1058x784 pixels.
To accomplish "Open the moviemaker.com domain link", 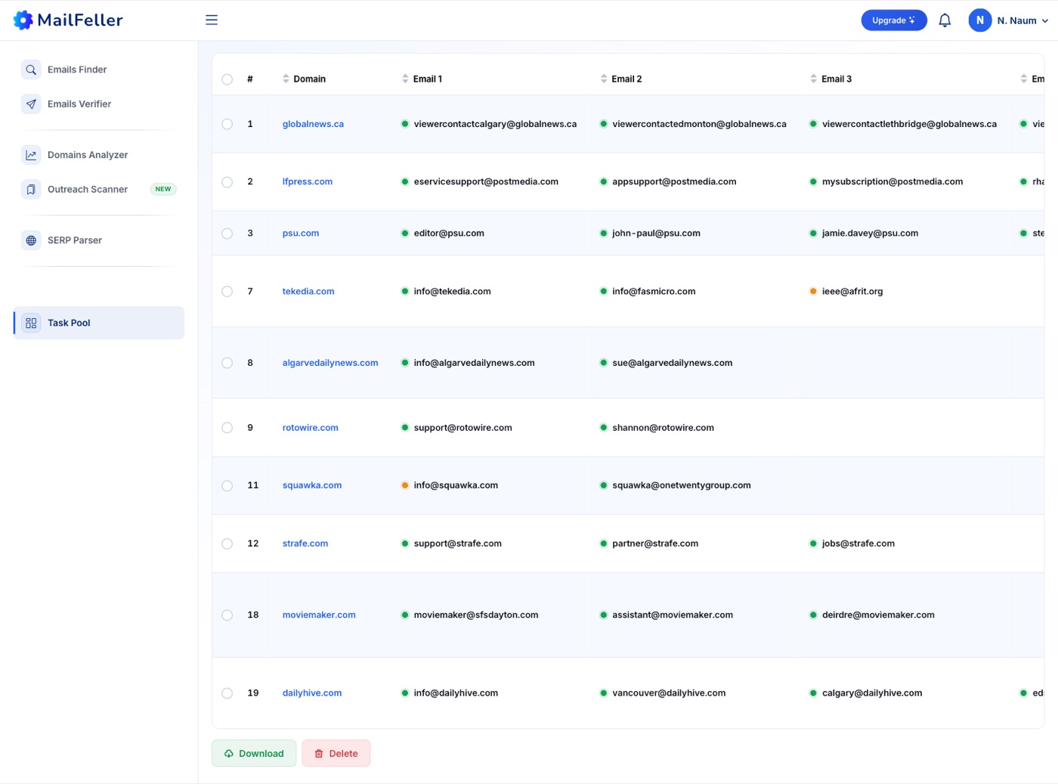I will tap(319, 615).
